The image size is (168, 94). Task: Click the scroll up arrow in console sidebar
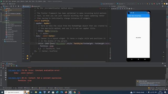point(6,68)
